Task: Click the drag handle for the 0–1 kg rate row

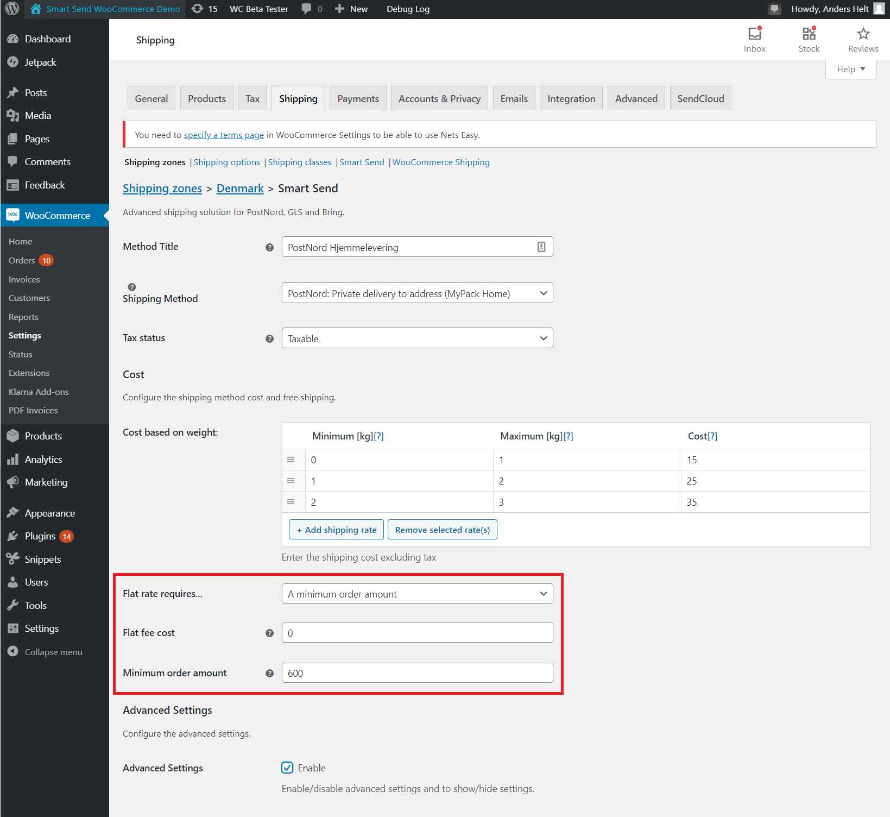Action: tap(291, 460)
